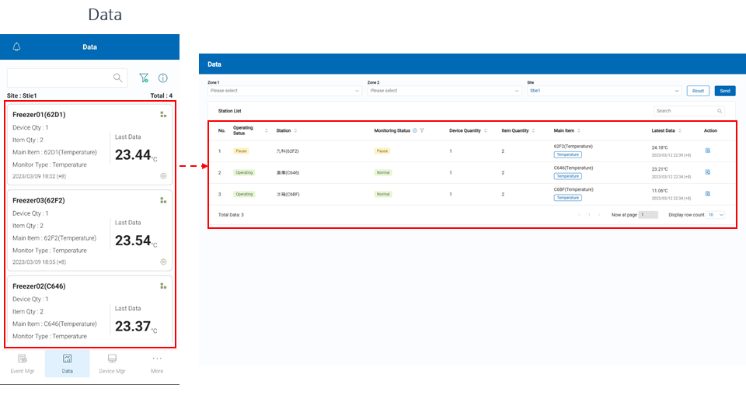This screenshot has width=746, height=419.
Task: Switch to Device Mgr tab
Action: point(112,363)
